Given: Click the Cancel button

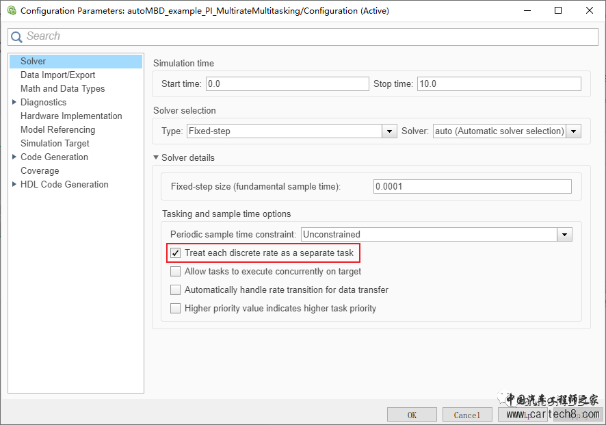Looking at the screenshot, I should [467, 415].
